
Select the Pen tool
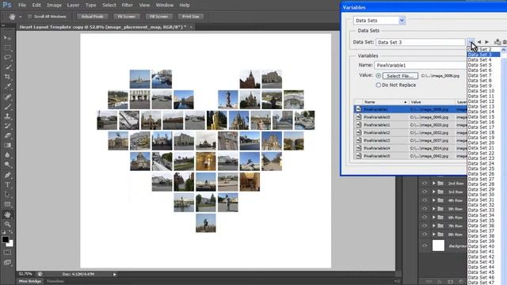click(x=7, y=175)
